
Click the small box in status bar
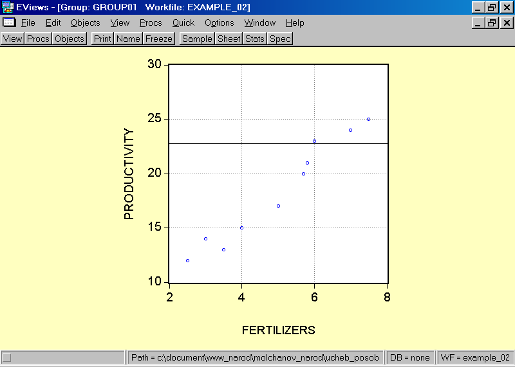click(x=7, y=358)
